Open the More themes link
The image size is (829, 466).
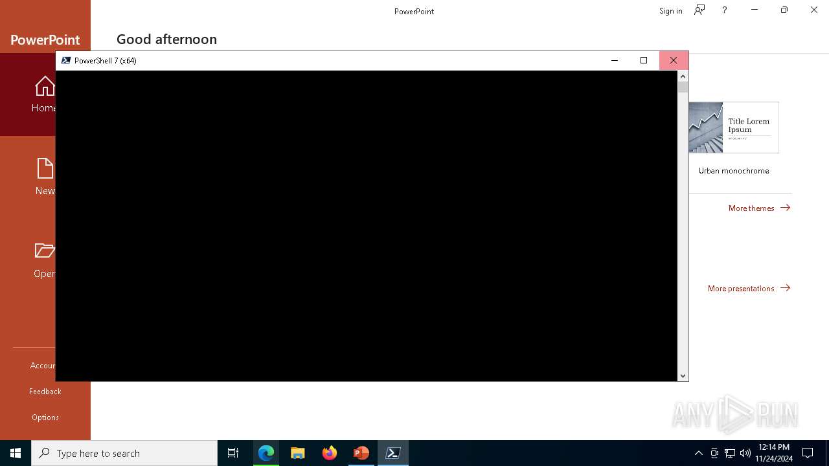pos(759,208)
